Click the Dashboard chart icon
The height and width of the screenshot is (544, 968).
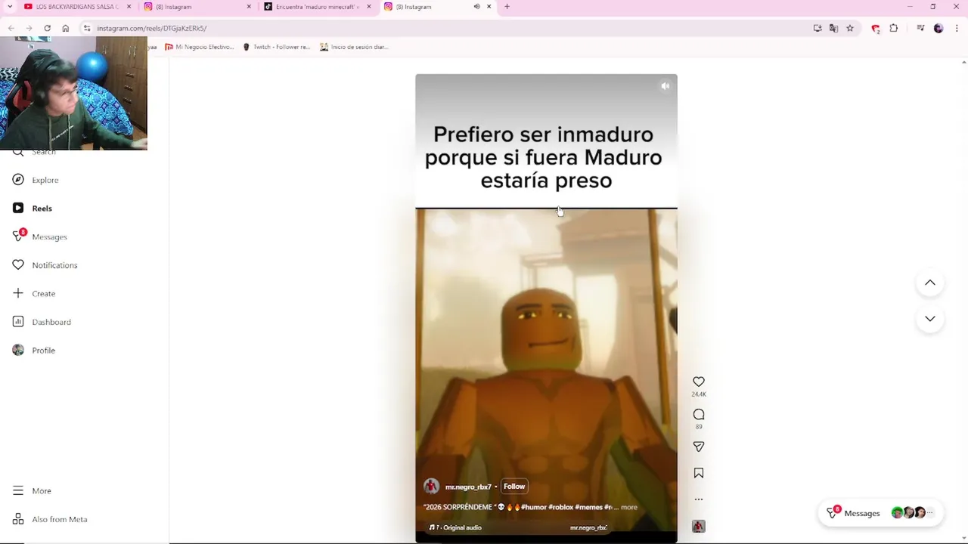click(18, 322)
